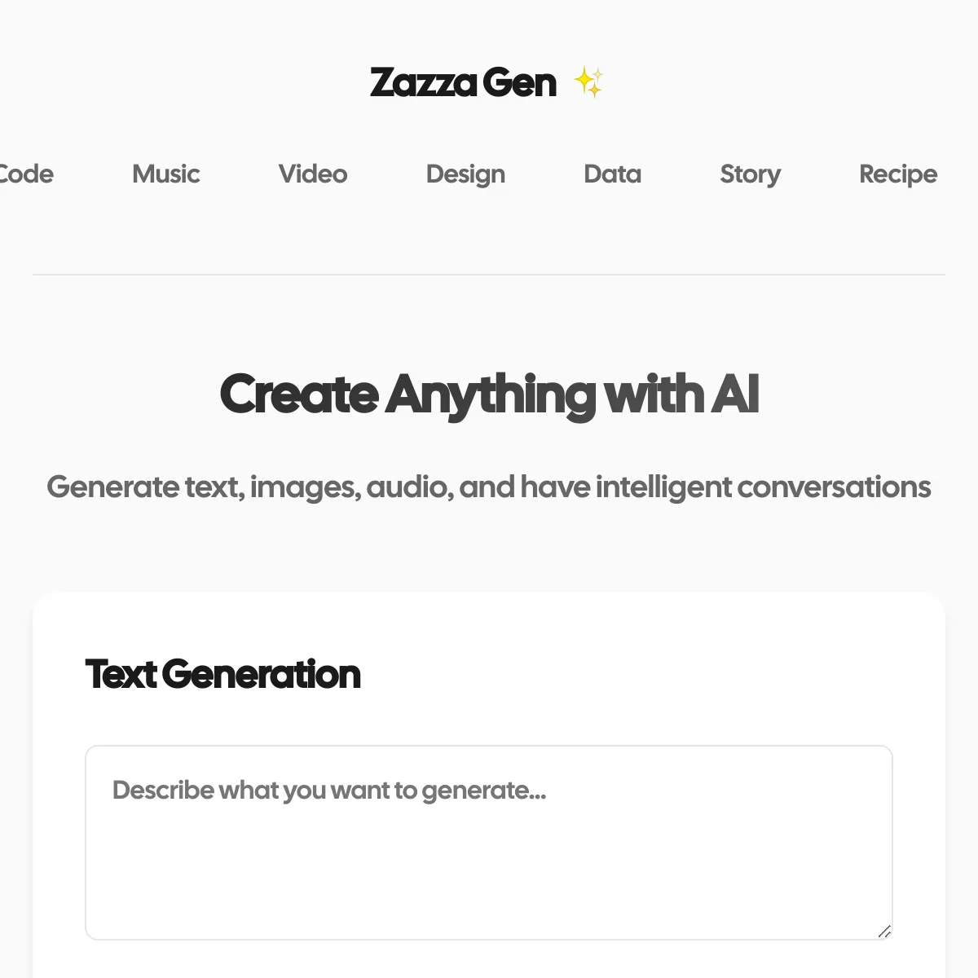Click the word AI in the main headline
The width and height of the screenshot is (978, 978).
(x=735, y=394)
